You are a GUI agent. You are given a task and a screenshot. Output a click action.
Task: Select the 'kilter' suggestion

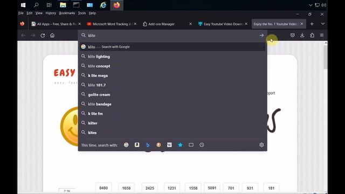(172, 123)
